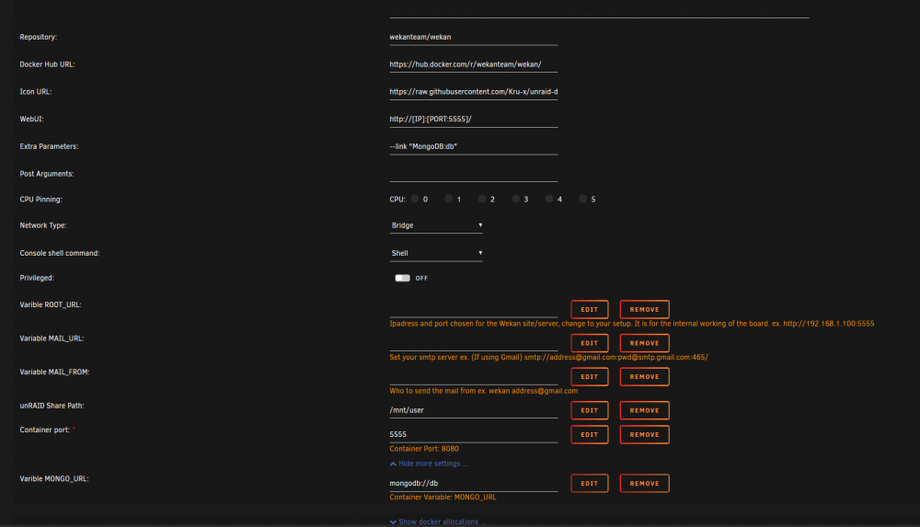Click the Varible MONGO_URL label
The width and height of the screenshot is (920, 527).
point(54,479)
